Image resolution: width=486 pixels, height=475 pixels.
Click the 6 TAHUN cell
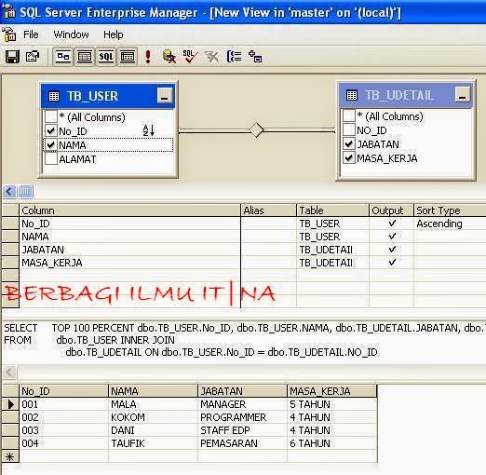[x=332, y=443]
